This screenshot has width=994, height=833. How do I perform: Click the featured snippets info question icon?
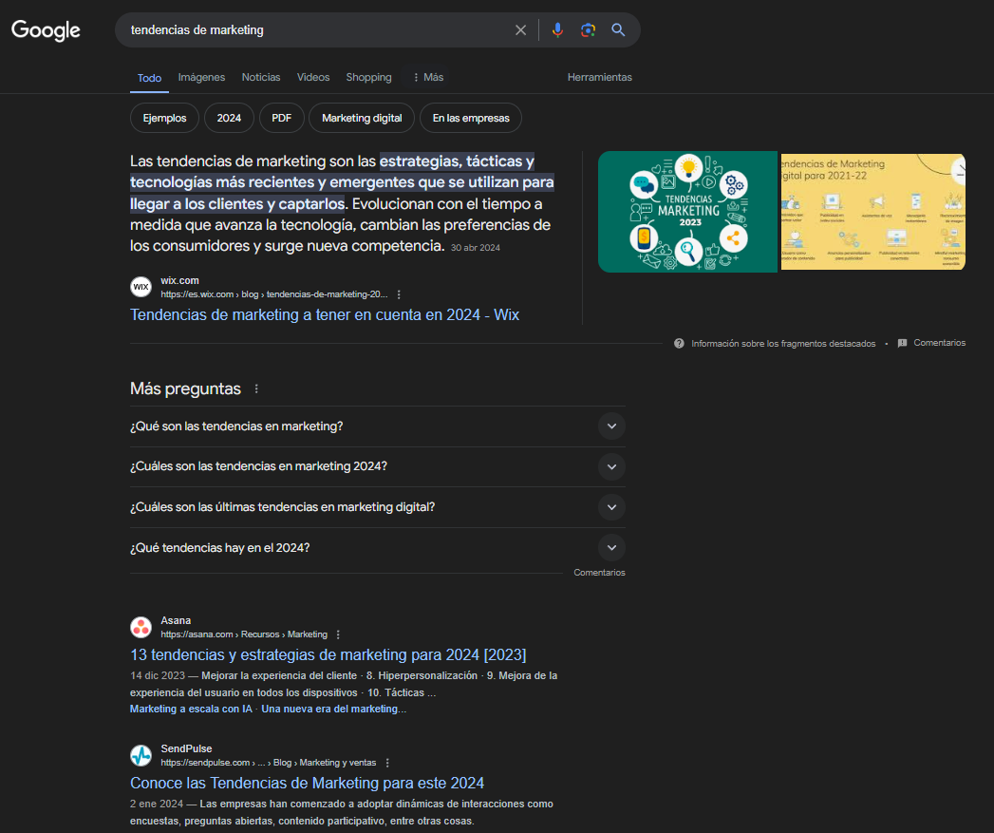pyautogui.click(x=679, y=344)
